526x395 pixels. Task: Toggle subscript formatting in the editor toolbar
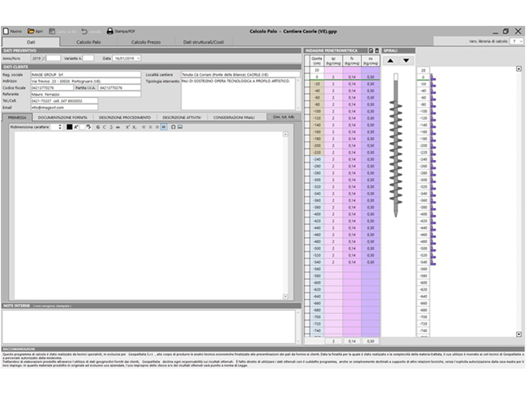(135, 127)
